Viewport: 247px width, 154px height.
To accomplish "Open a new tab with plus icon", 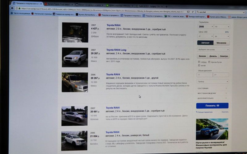I will tap(166, 6).
